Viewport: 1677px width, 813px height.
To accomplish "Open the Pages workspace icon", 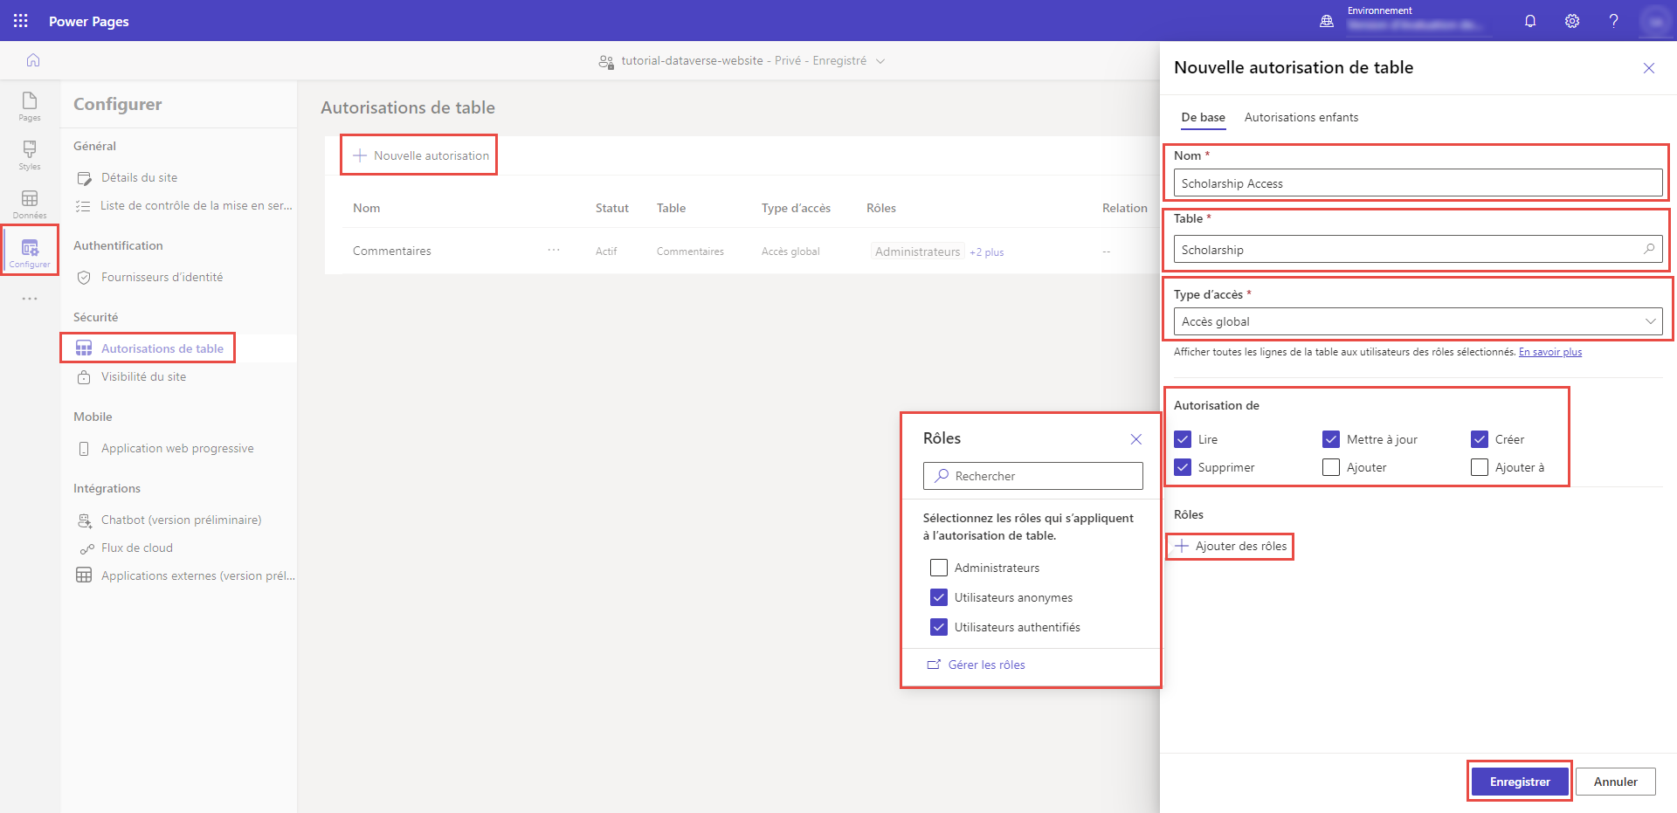I will (30, 107).
